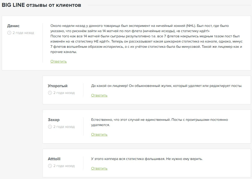Click the clock icon under Упоротый
This screenshot has height=179, width=252.
[x=50, y=93]
